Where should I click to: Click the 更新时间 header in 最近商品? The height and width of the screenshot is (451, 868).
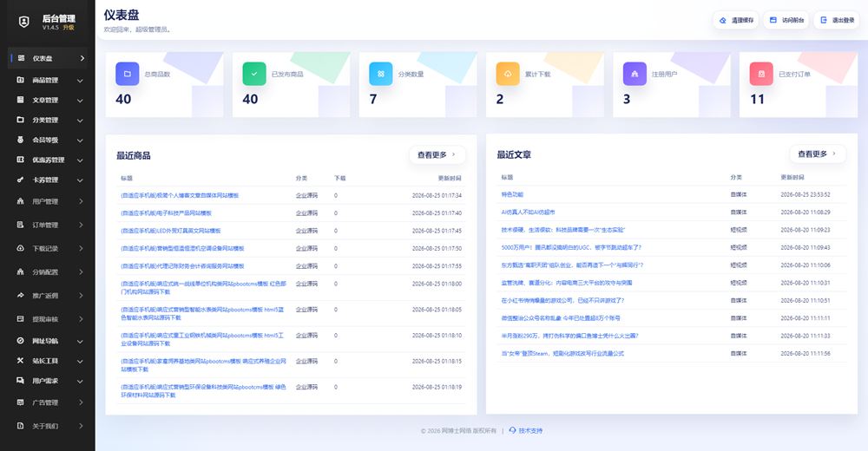(450, 178)
